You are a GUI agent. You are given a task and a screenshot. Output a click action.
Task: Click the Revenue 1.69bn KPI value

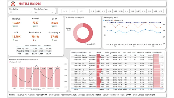click(16, 23)
